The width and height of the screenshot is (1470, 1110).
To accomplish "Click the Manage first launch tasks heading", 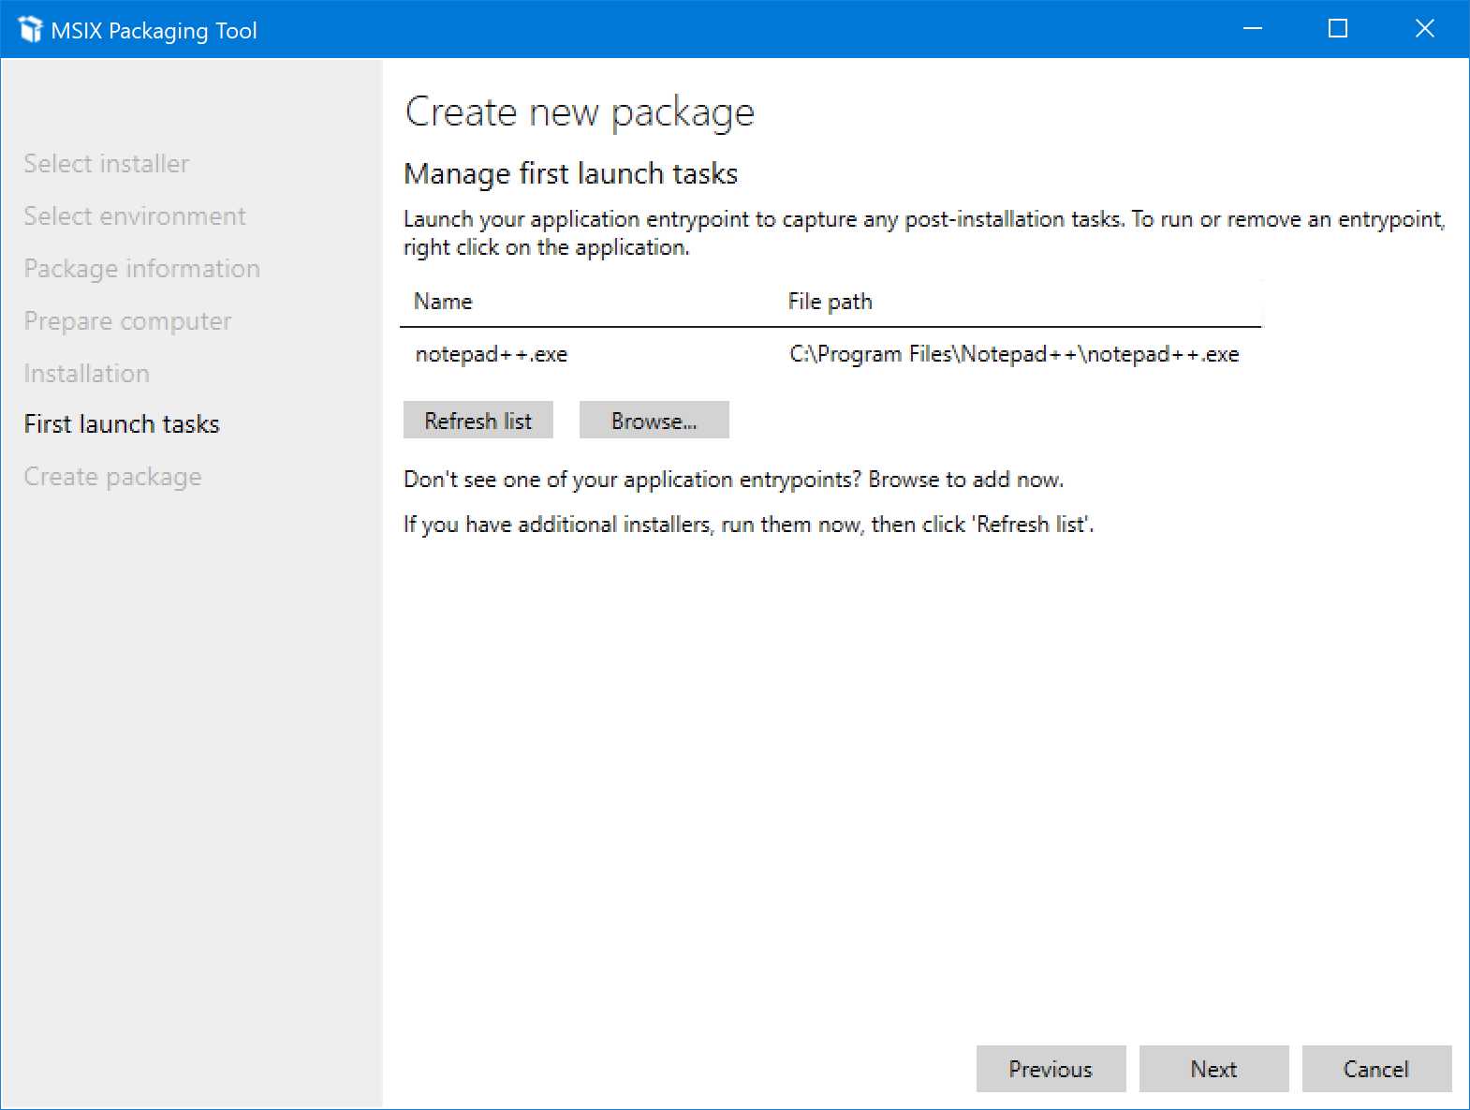I will click(570, 173).
